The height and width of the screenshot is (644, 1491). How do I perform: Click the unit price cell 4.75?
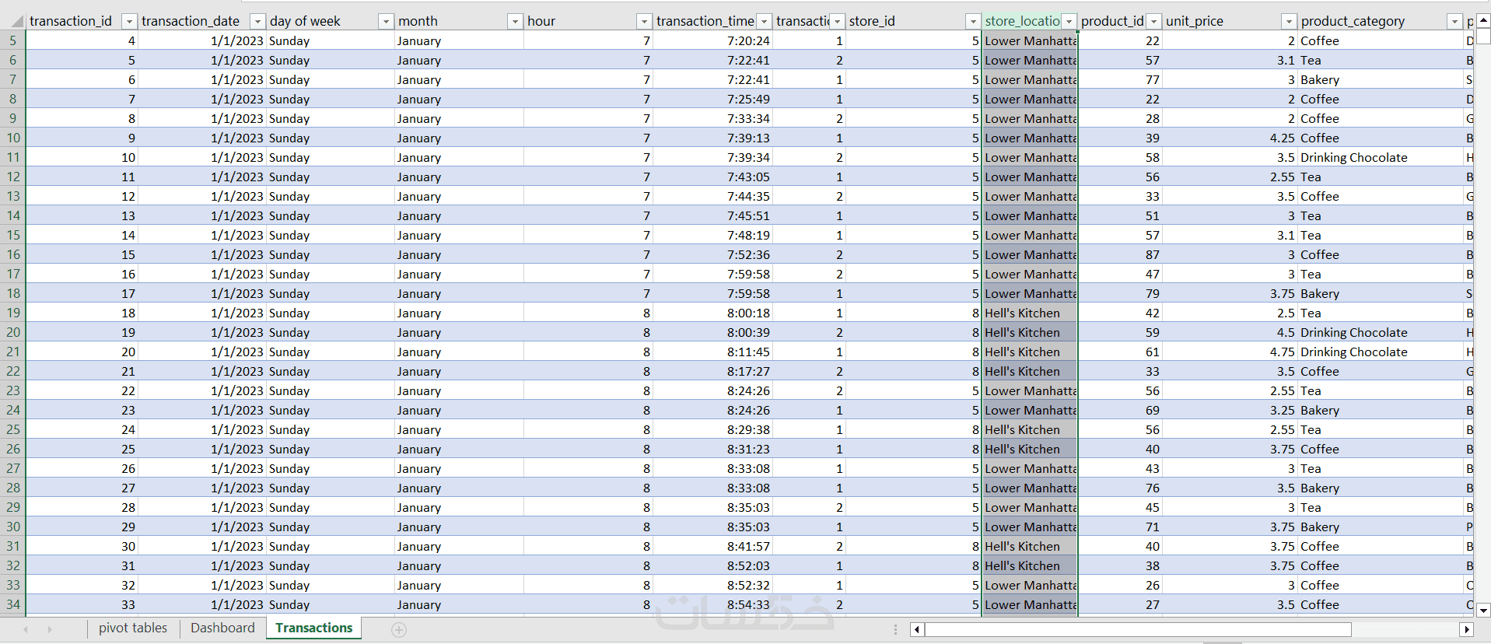(1230, 352)
